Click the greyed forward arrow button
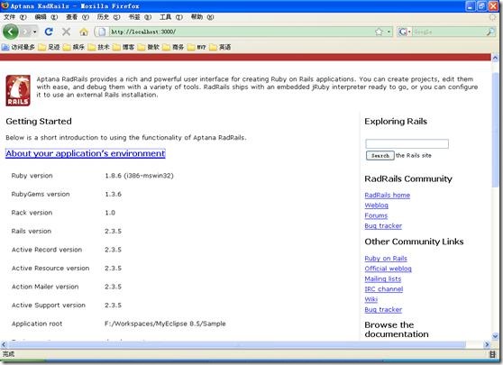The height and width of the screenshot is (365, 503). coord(25,32)
